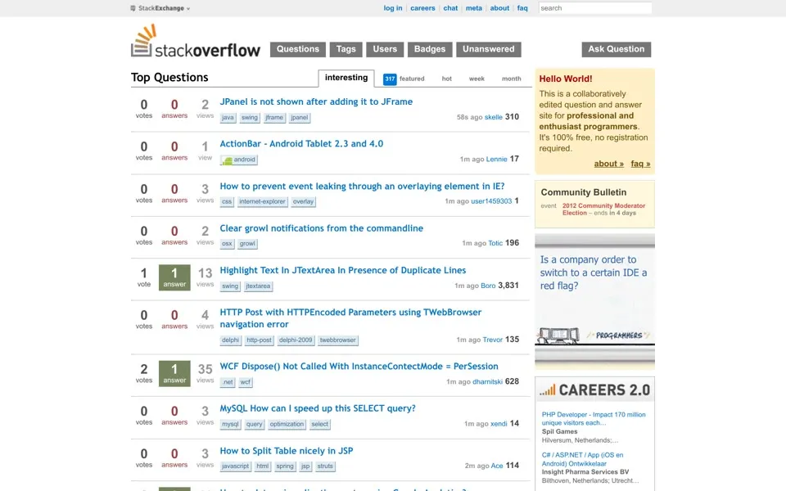Screen dimensions: 786x491
Task: Click the growl tag
Action: (247, 244)
